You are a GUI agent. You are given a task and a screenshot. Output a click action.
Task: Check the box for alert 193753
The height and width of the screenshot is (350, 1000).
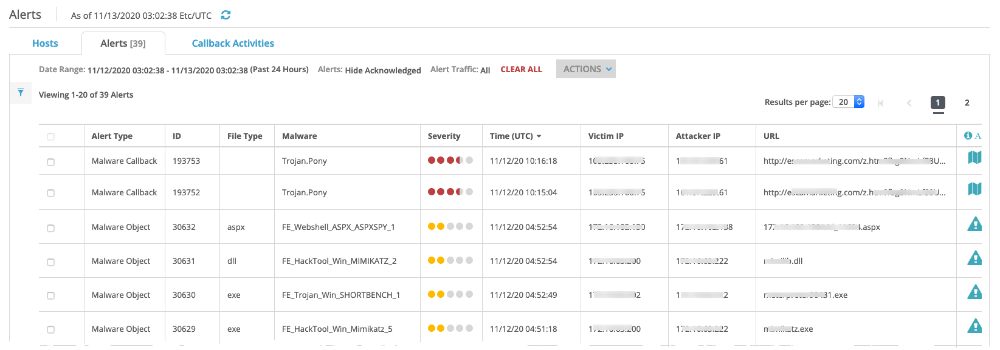tap(50, 162)
